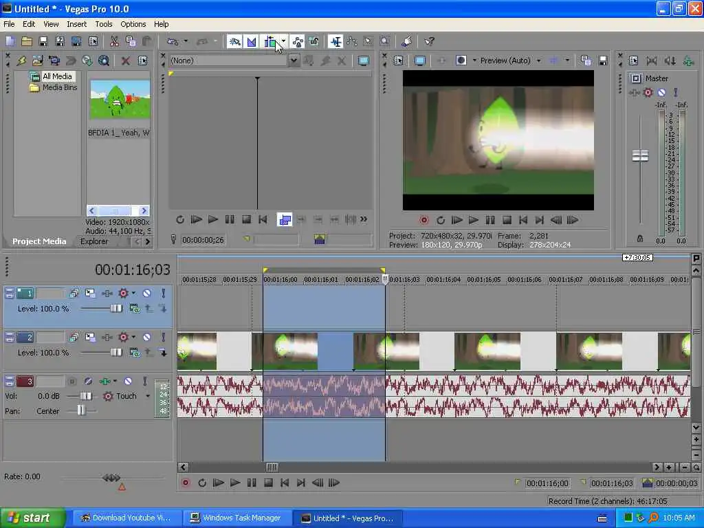The width and height of the screenshot is (704, 528).
Task: Click Insert Bus icon in mixer toolbar
Action: [x=687, y=60]
